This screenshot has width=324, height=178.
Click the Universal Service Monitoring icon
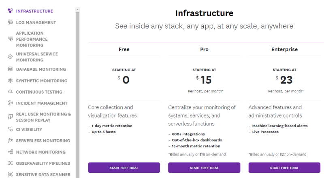pyautogui.click(x=10, y=57)
